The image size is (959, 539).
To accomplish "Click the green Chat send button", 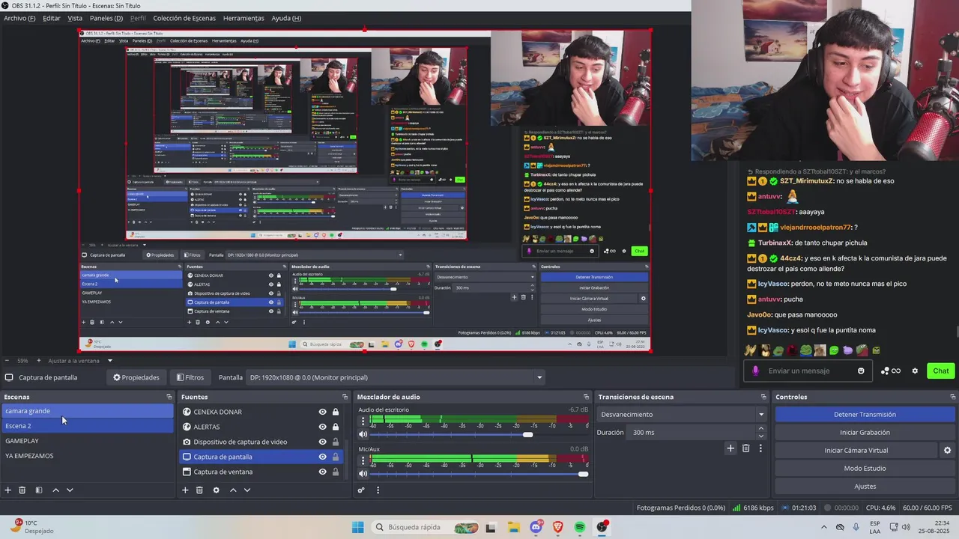I will click(941, 371).
